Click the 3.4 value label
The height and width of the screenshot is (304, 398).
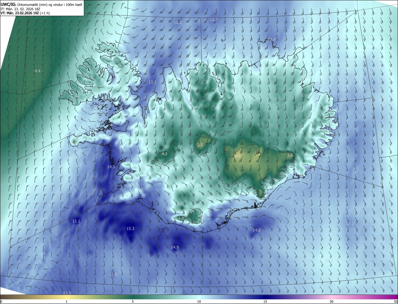[x=289, y=155]
